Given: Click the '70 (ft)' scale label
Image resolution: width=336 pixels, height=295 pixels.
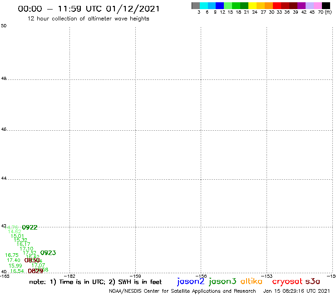Looking at the screenshot, I should click(x=325, y=12).
